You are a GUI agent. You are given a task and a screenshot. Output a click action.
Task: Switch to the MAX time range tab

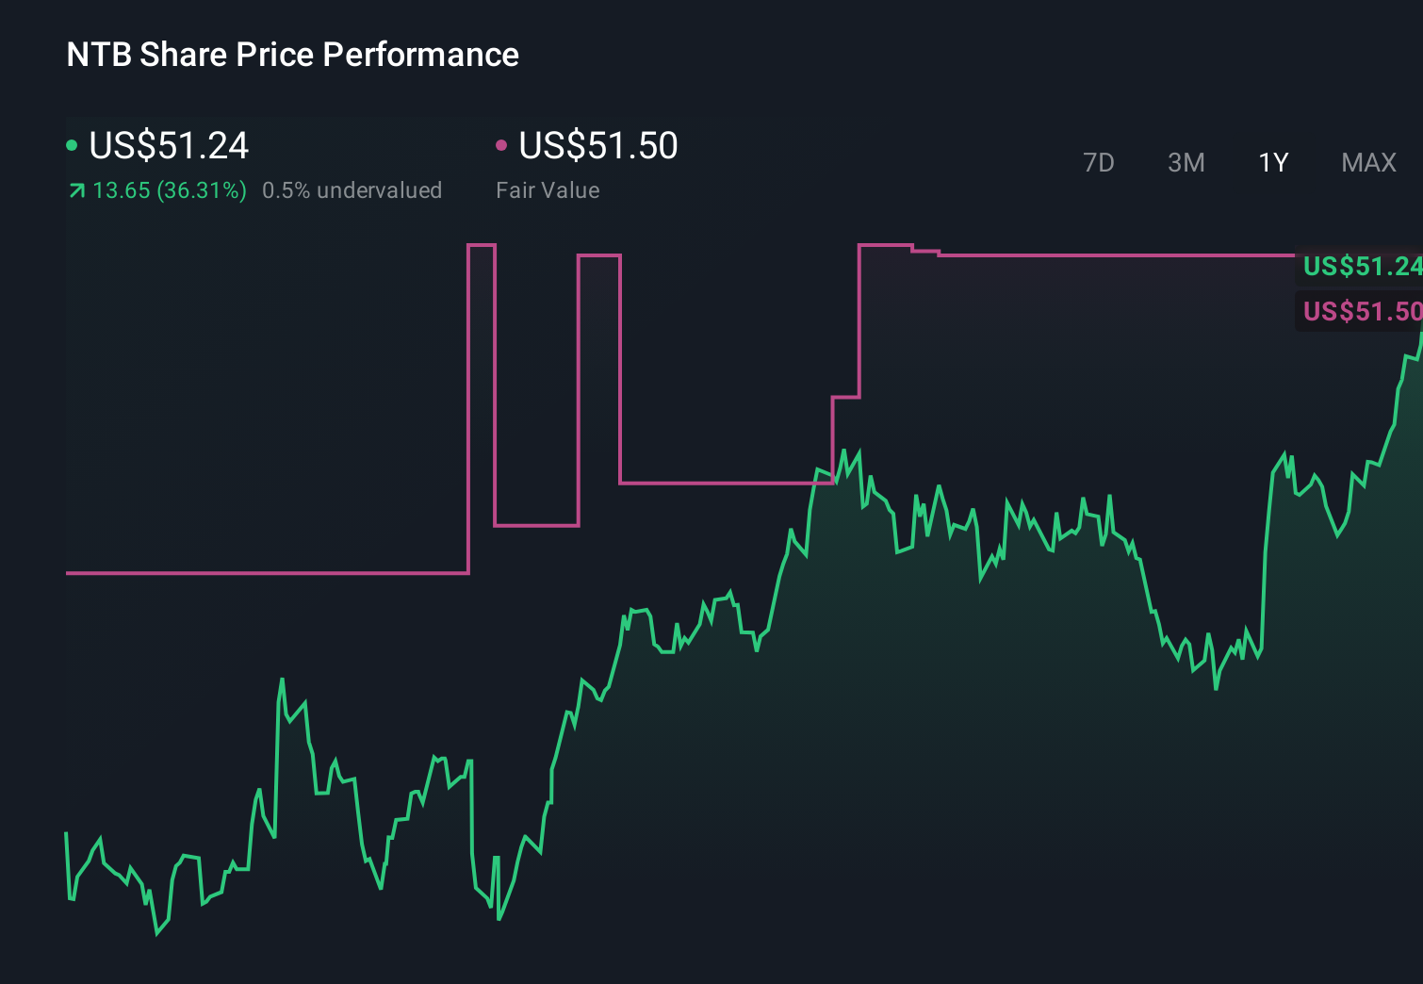point(1368,162)
